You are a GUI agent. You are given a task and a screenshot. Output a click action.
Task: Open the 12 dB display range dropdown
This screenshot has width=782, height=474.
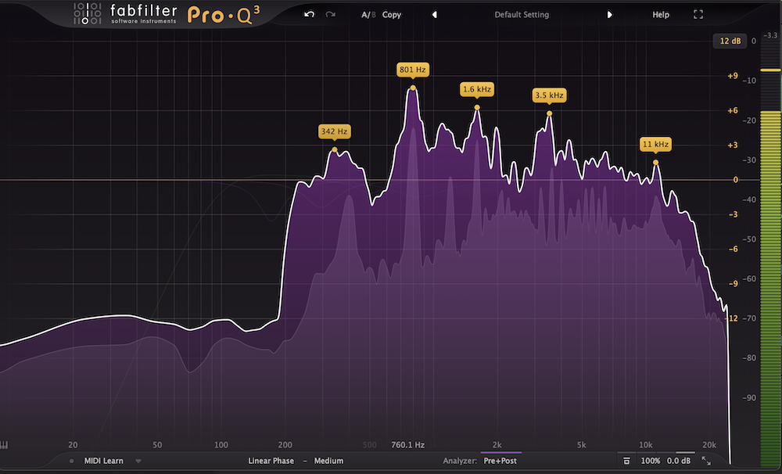point(730,41)
